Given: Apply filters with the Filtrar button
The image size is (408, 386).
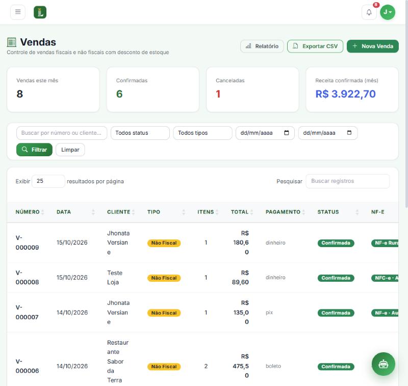Looking at the screenshot, I should click(x=34, y=150).
